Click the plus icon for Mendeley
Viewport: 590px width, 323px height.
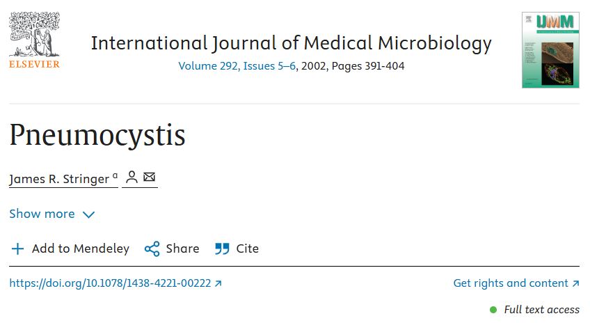pyautogui.click(x=17, y=249)
